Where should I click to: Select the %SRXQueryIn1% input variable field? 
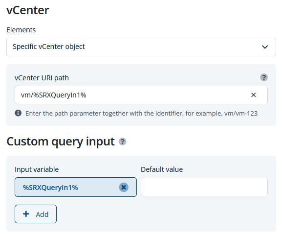point(76,187)
